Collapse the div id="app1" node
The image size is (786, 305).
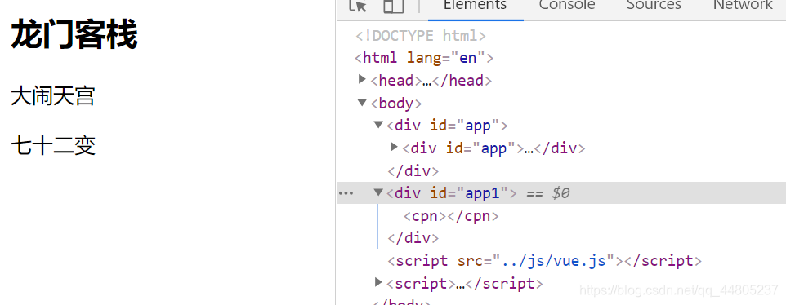coord(378,192)
